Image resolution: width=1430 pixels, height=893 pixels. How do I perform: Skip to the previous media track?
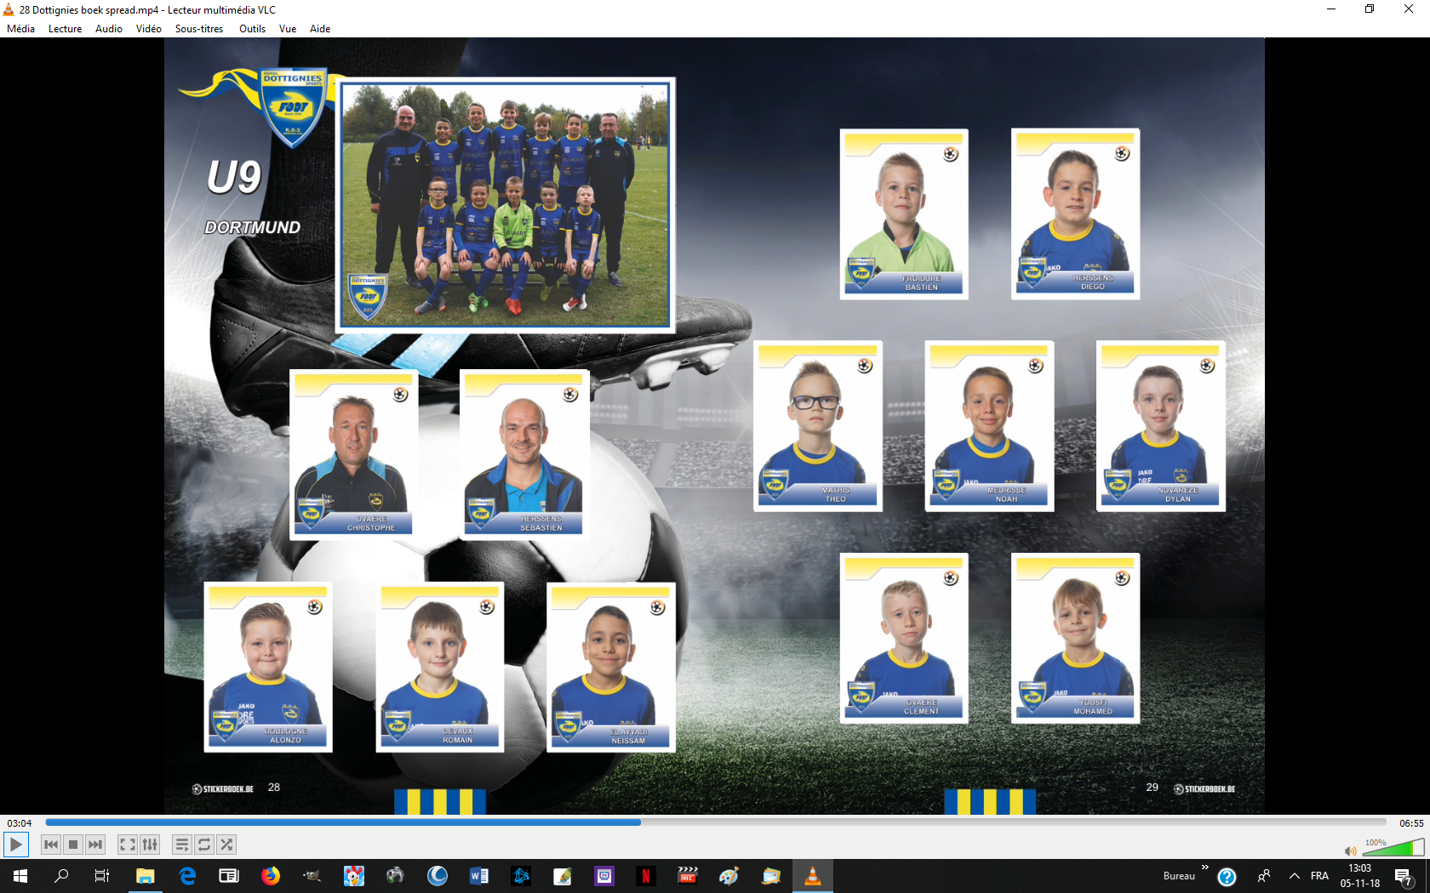51,845
